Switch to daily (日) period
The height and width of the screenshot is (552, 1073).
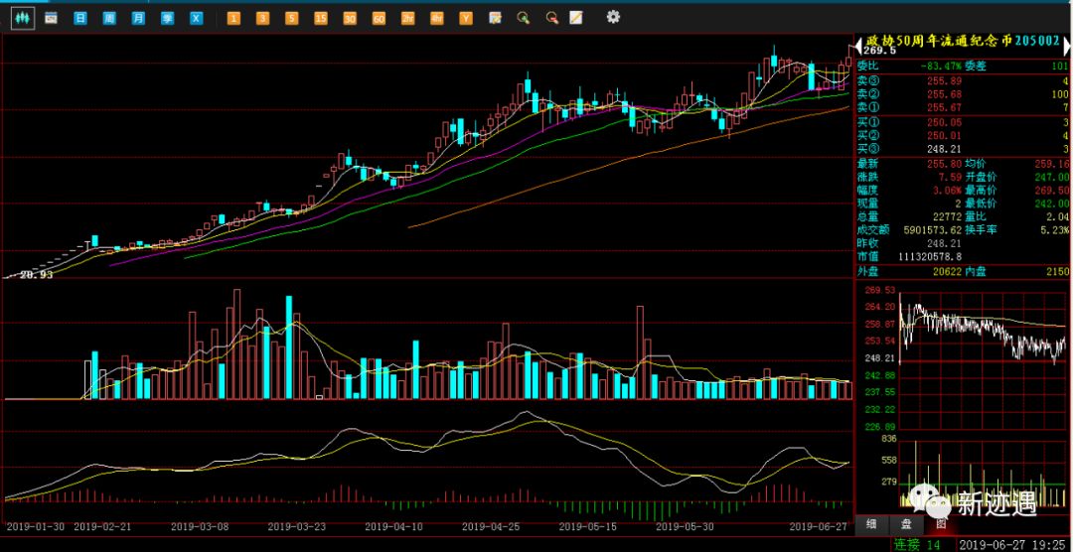[x=80, y=19]
